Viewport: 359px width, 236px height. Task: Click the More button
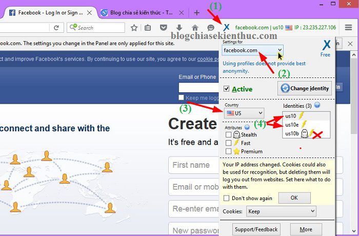[x=306, y=229]
